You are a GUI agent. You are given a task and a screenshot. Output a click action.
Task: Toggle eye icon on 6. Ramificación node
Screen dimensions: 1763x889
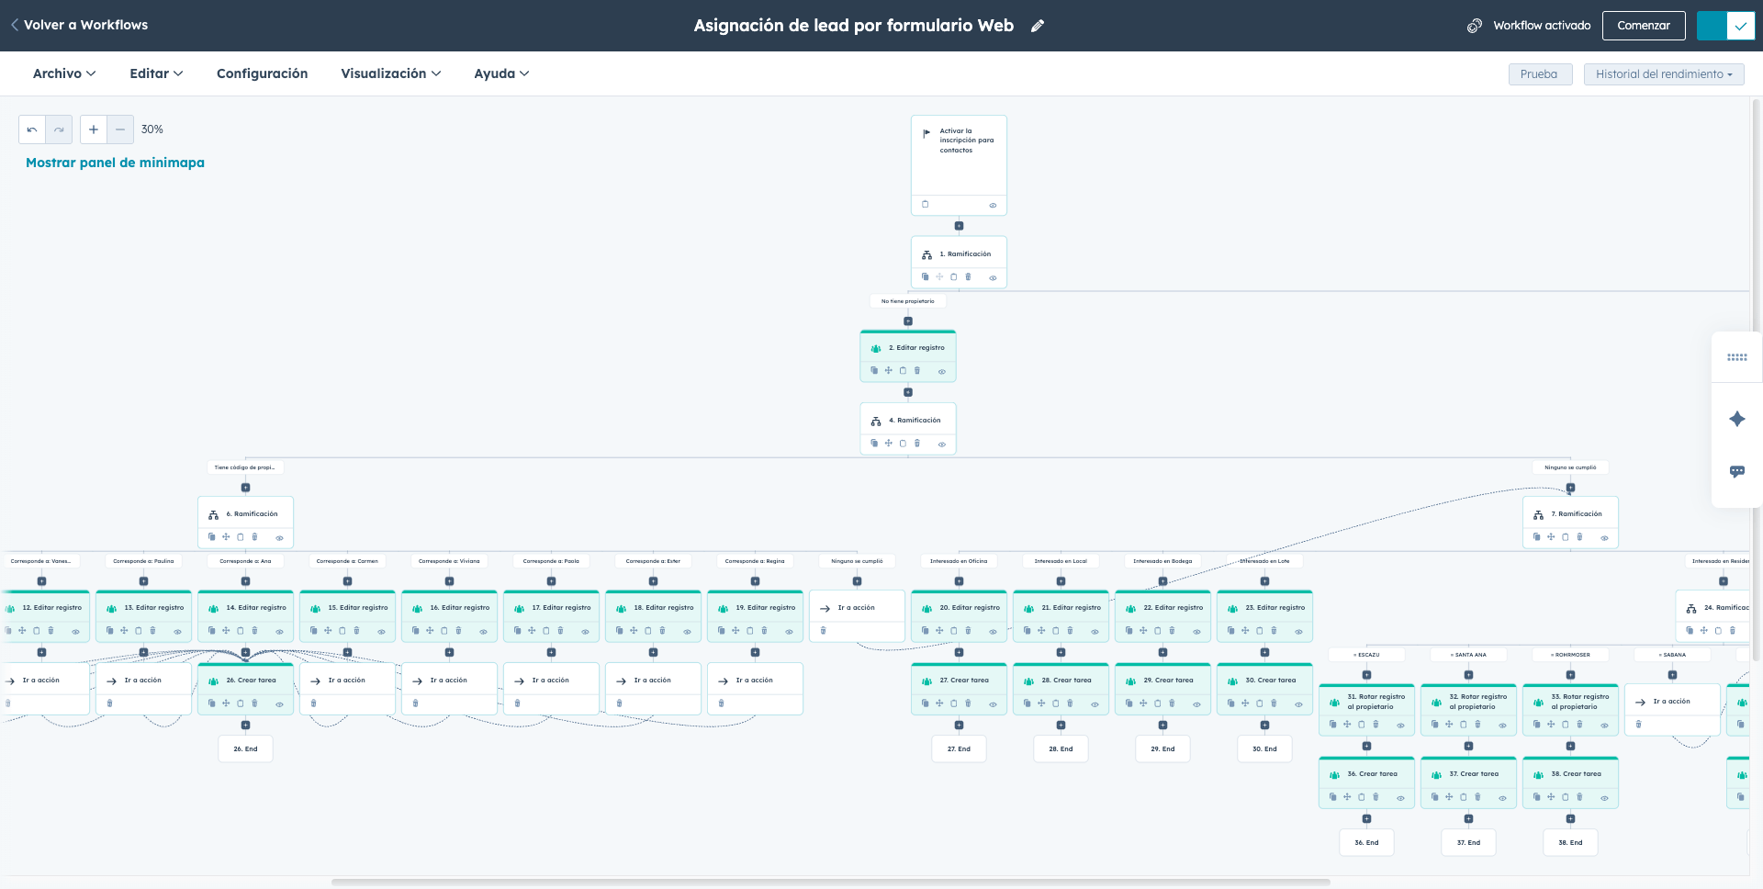(279, 538)
